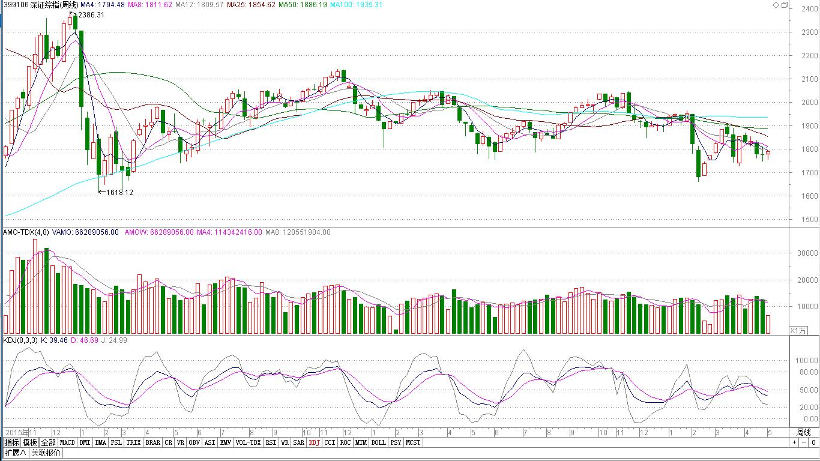Click the 2015年 date axis label
The image size is (820, 461).
tap(17, 432)
